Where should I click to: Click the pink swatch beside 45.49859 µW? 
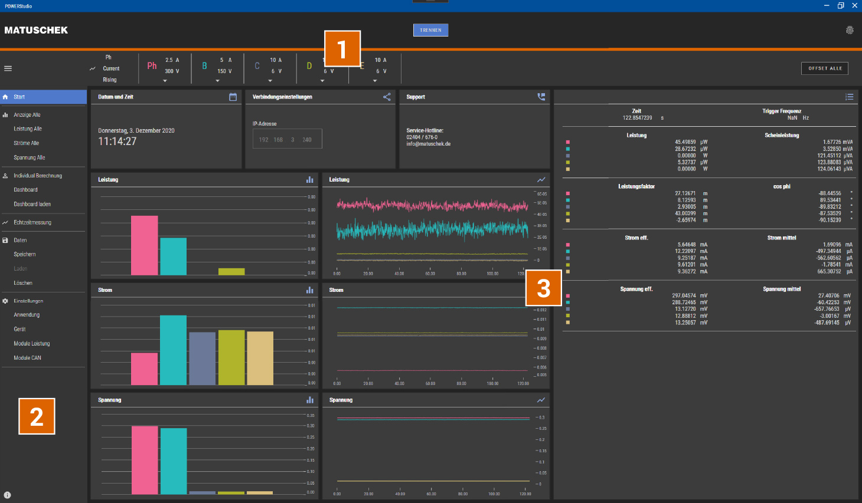(568, 142)
